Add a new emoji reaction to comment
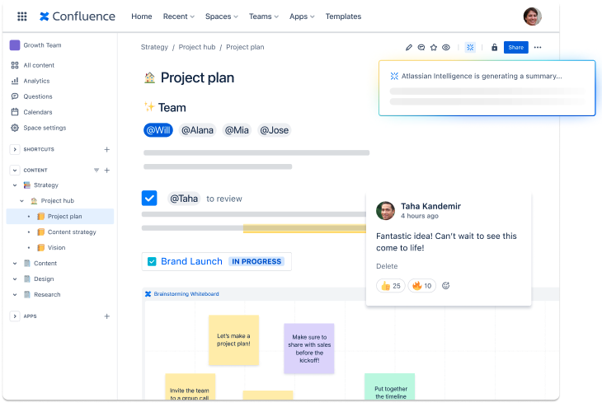Image resolution: width=602 pixels, height=412 pixels. tap(446, 286)
